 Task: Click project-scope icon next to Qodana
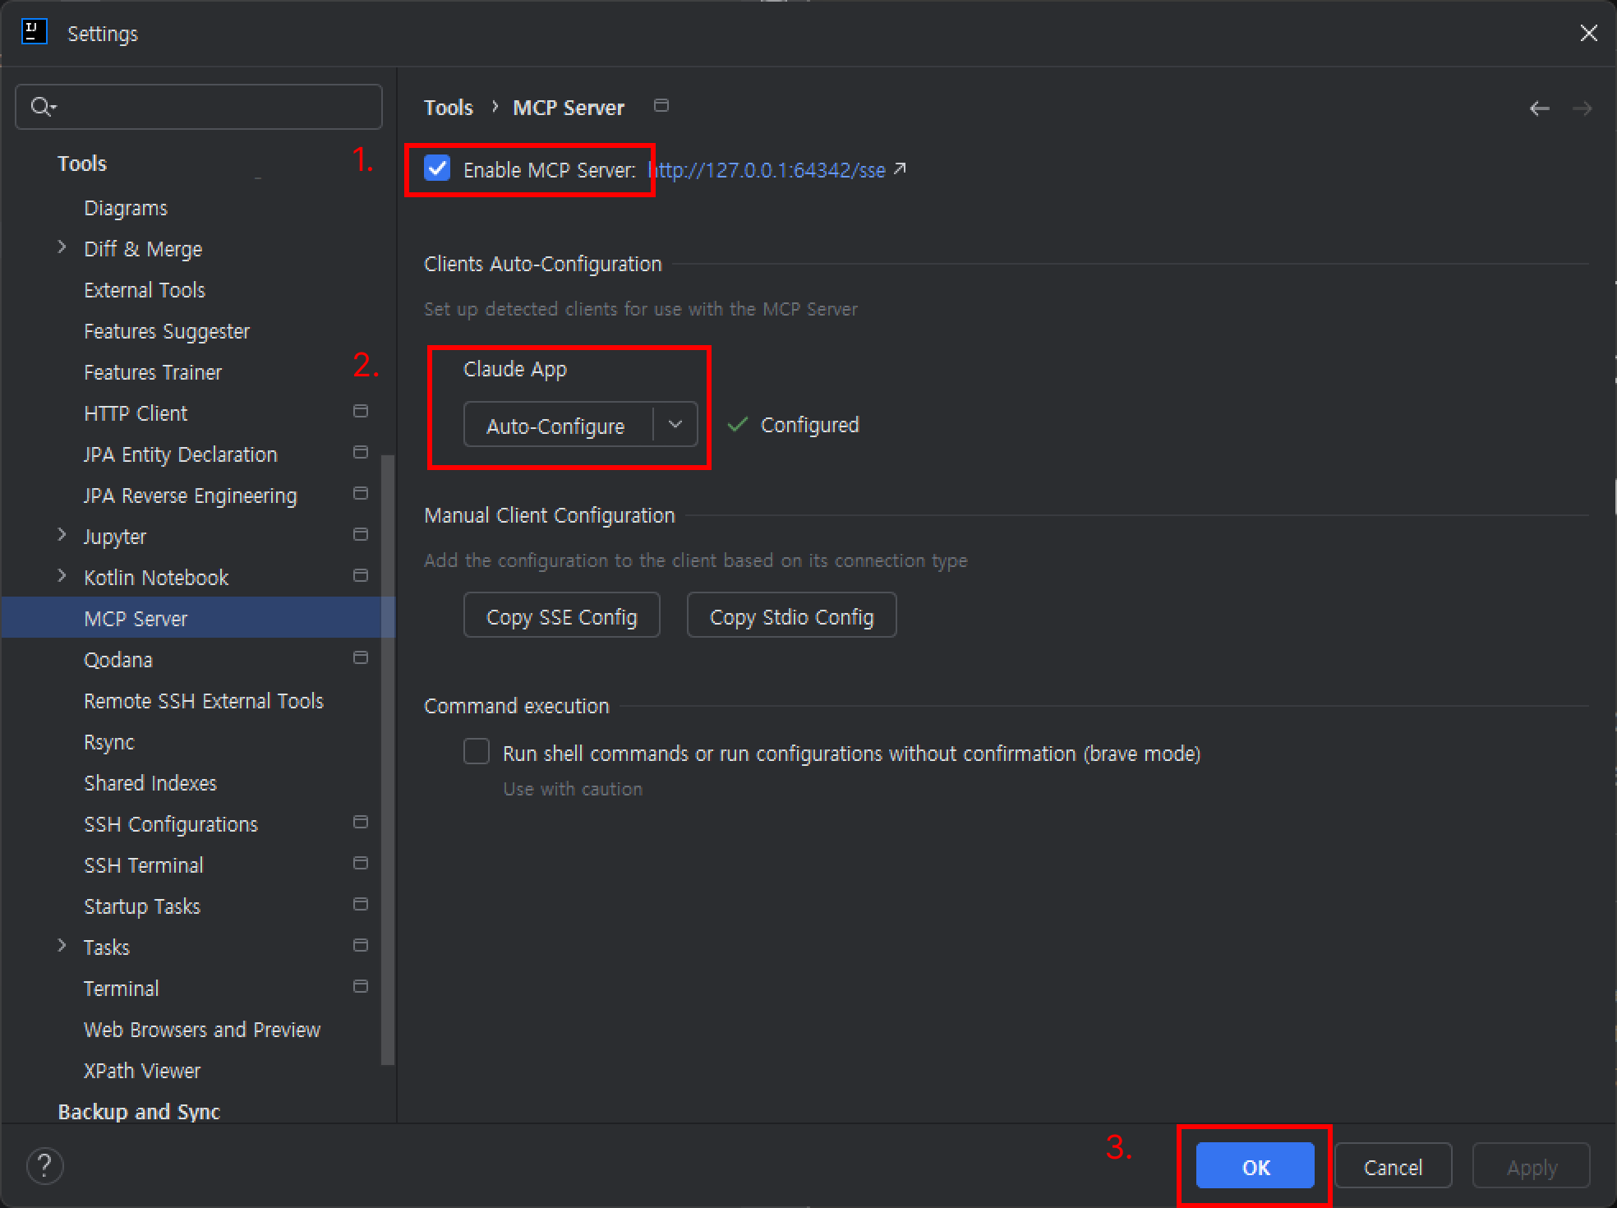[x=360, y=657]
